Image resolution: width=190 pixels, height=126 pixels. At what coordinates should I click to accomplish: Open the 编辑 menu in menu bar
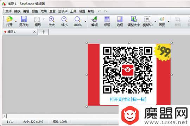[x=26, y=11]
